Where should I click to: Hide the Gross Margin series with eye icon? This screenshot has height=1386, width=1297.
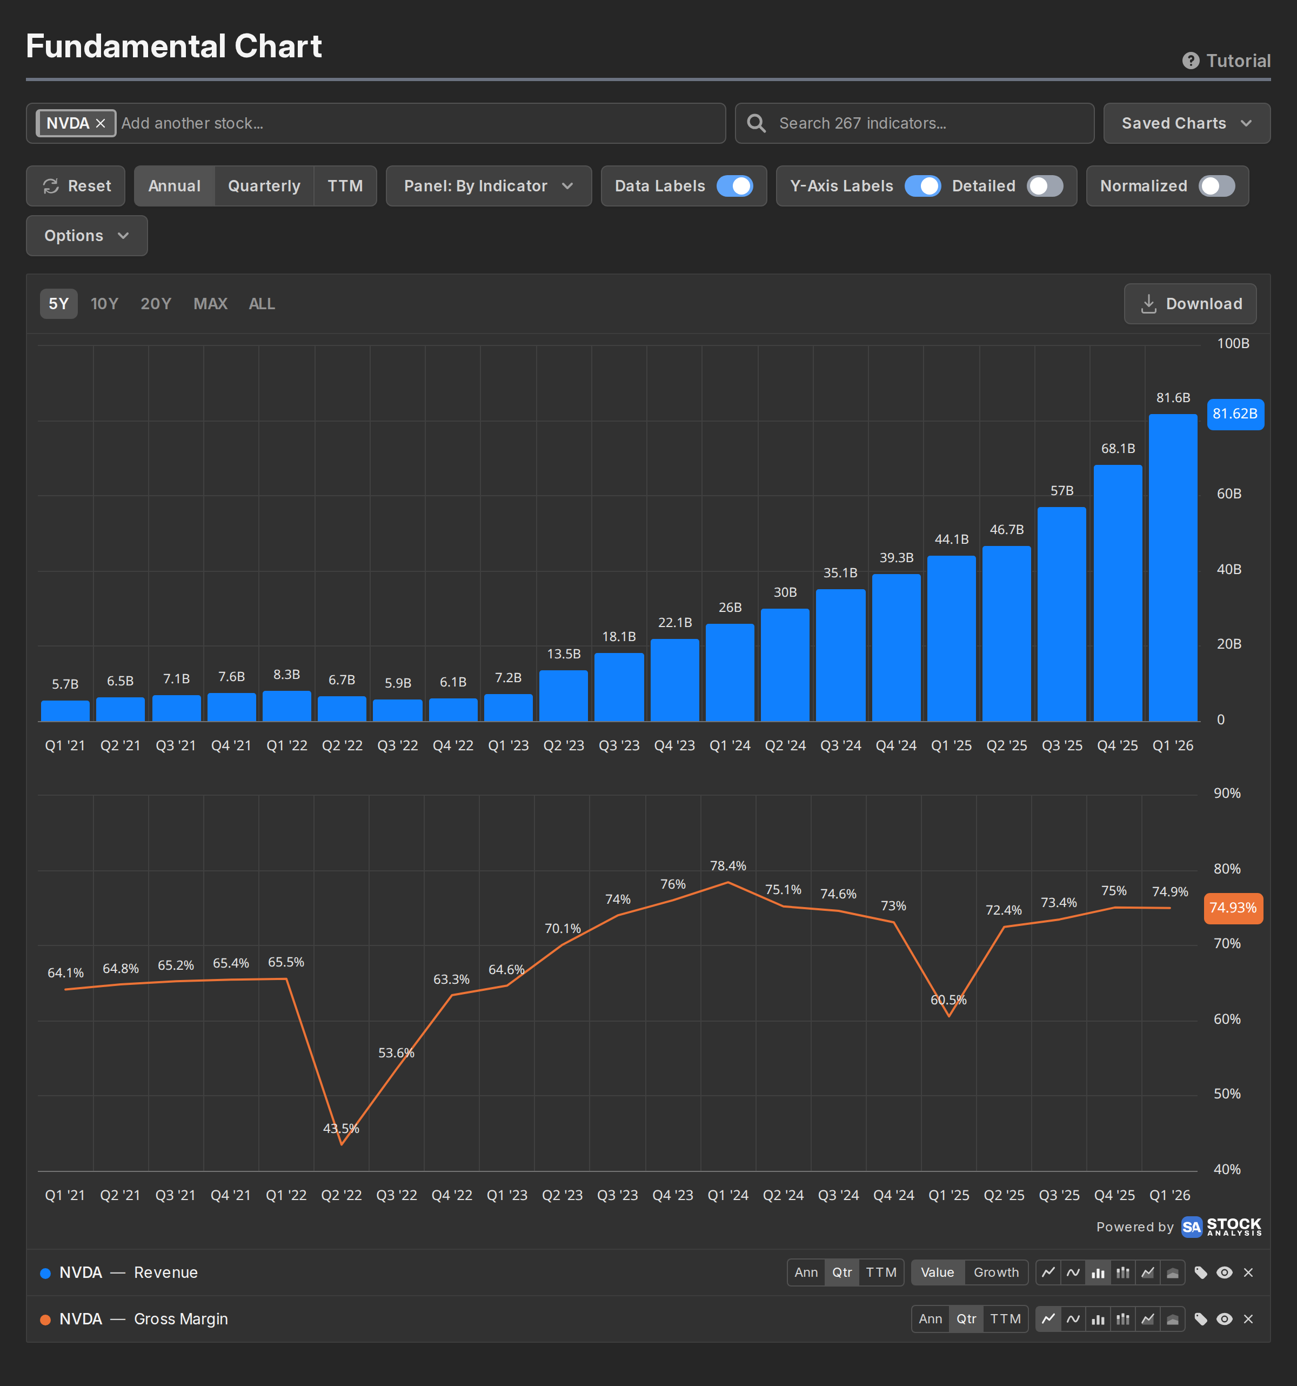click(1225, 1319)
